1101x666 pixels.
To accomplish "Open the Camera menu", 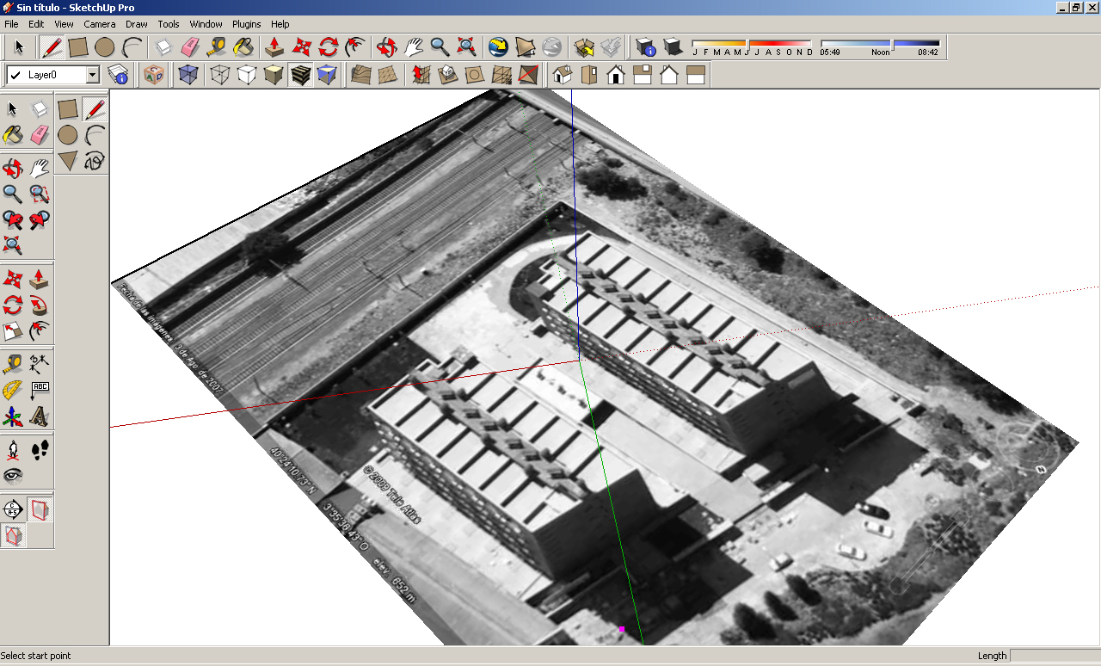I will (99, 24).
